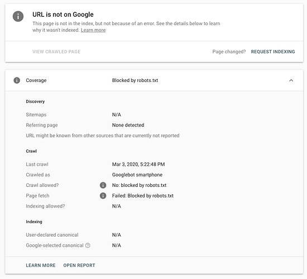Click the help icon beside Google-selected canonical
This screenshot has width=307, height=279.
click(88, 246)
